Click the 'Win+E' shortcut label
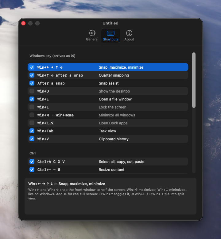 click(43, 99)
